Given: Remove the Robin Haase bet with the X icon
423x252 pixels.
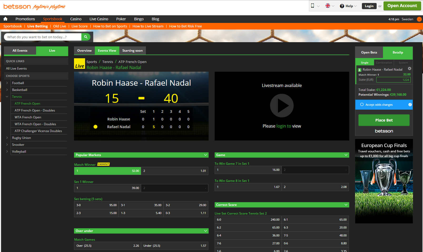Looking at the screenshot, I should click(409, 68).
